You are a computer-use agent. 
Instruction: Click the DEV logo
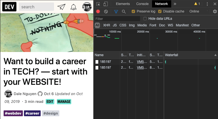click(9, 7)
